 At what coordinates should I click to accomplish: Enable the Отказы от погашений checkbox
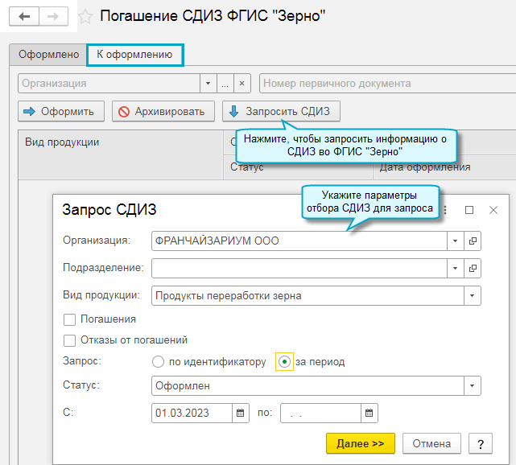pyautogui.click(x=69, y=340)
